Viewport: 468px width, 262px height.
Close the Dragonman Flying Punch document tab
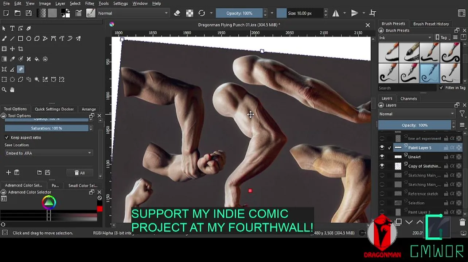[367, 25]
